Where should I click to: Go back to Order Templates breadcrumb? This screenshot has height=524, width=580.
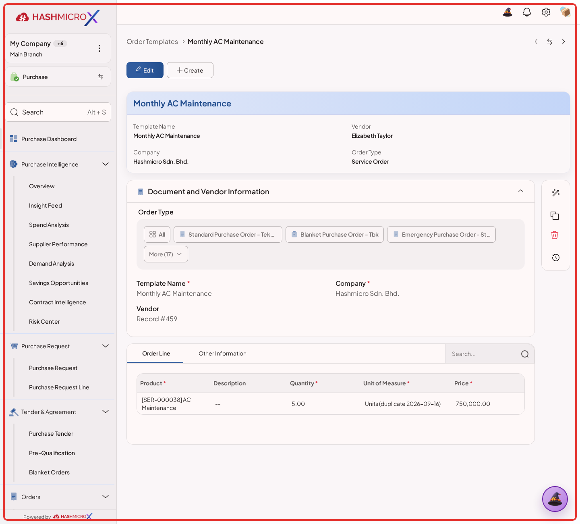coord(152,42)
